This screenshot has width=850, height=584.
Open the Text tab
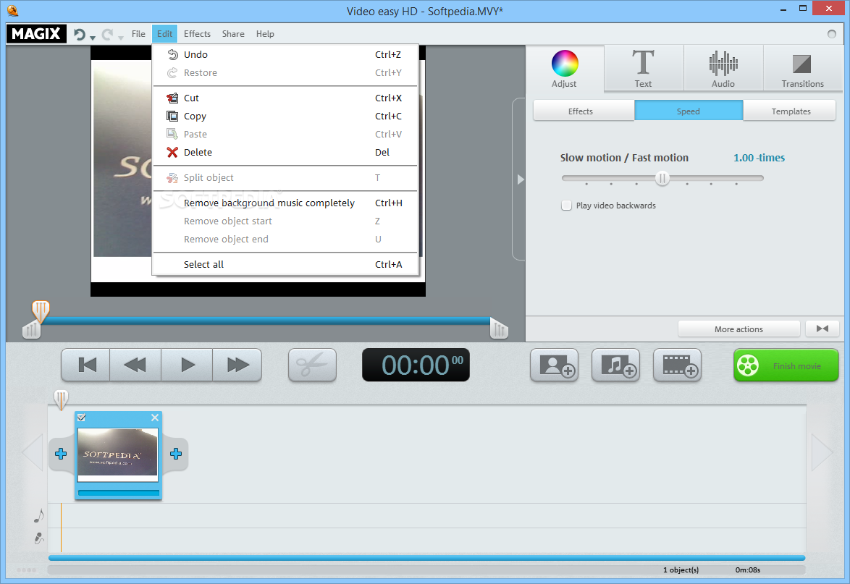tap(644, 69)
